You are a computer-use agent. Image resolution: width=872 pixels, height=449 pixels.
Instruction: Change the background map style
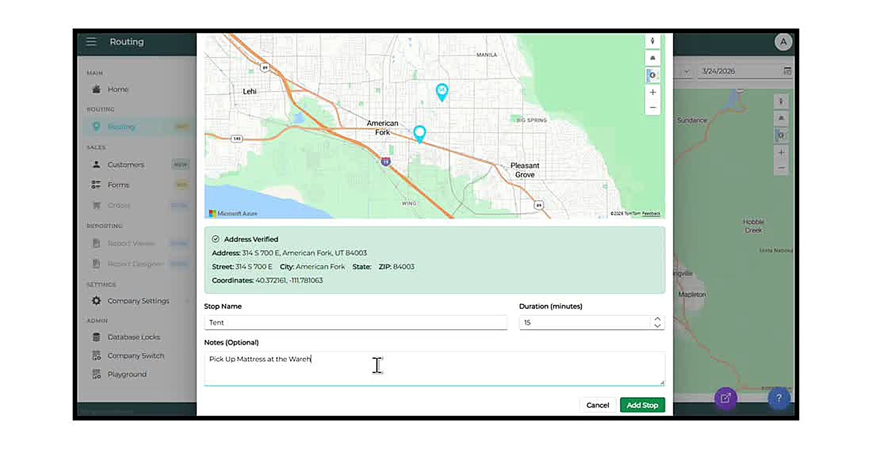pos(781,135)
